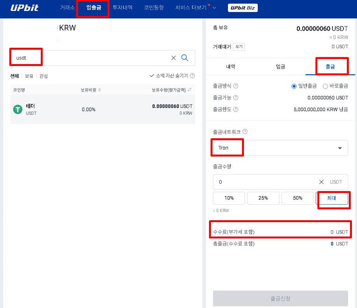Click the Upbit logo
Image resolution: width=357 pixels, height=308 pixels.
(x=25, y=8)
